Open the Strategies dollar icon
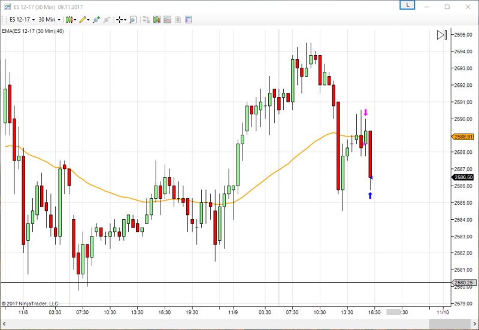479x330 pixels. [x=178, y=20]
